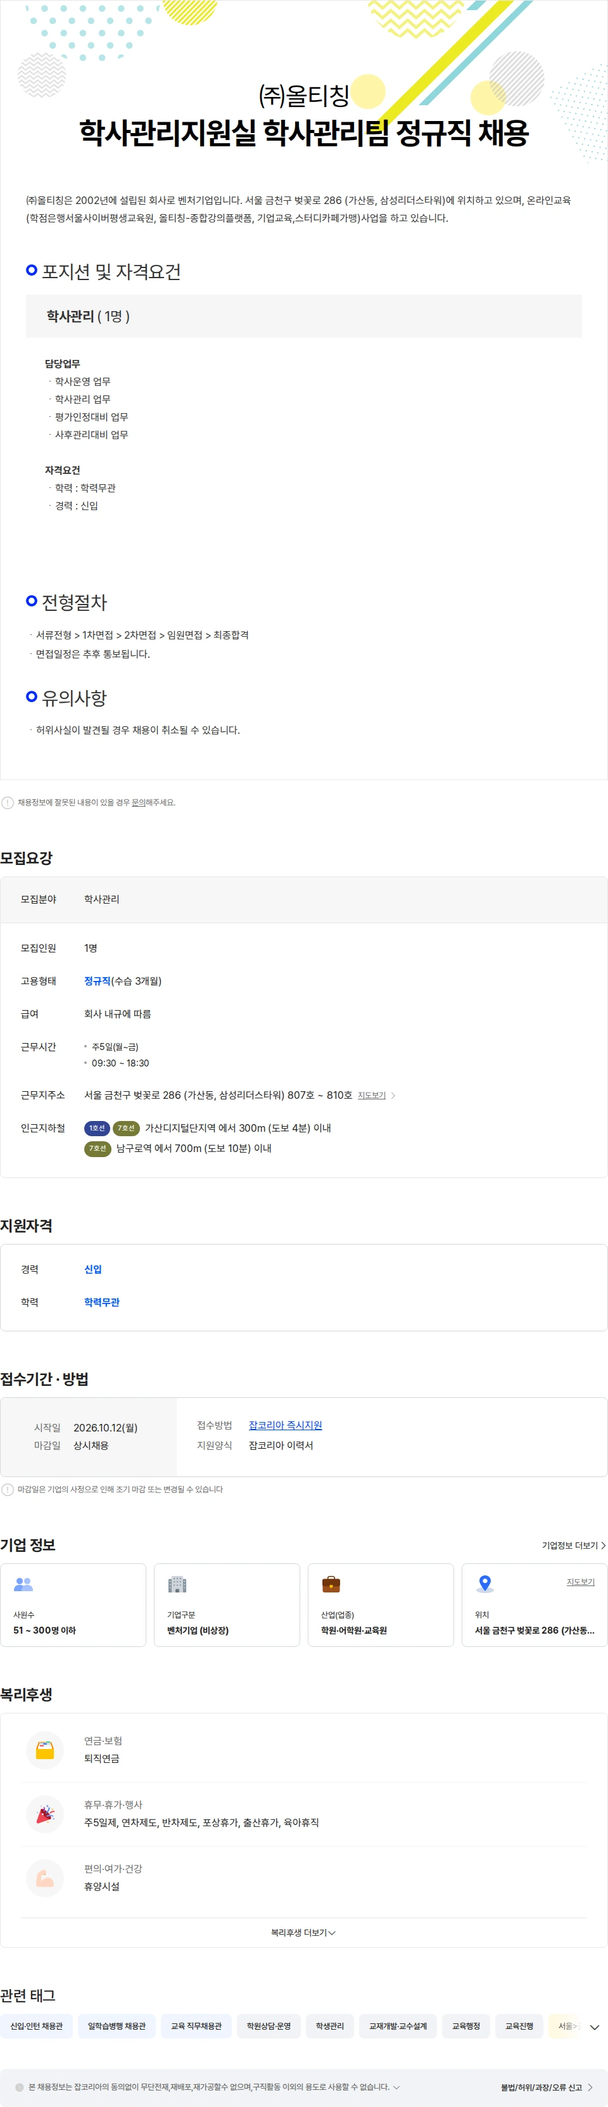Viewport: 608px width, 2107px height.
Task: Click the 휴무·휴가·행사 party popper icon
Action: (x=45, y=1814)
